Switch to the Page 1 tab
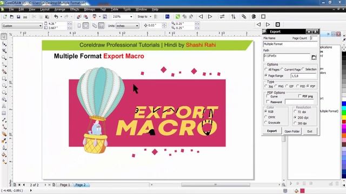 click(x=65, y=185)
